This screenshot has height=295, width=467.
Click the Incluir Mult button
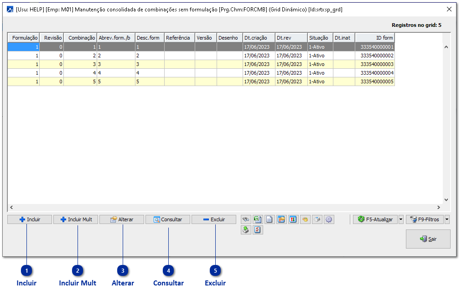(x=76, y=219)
